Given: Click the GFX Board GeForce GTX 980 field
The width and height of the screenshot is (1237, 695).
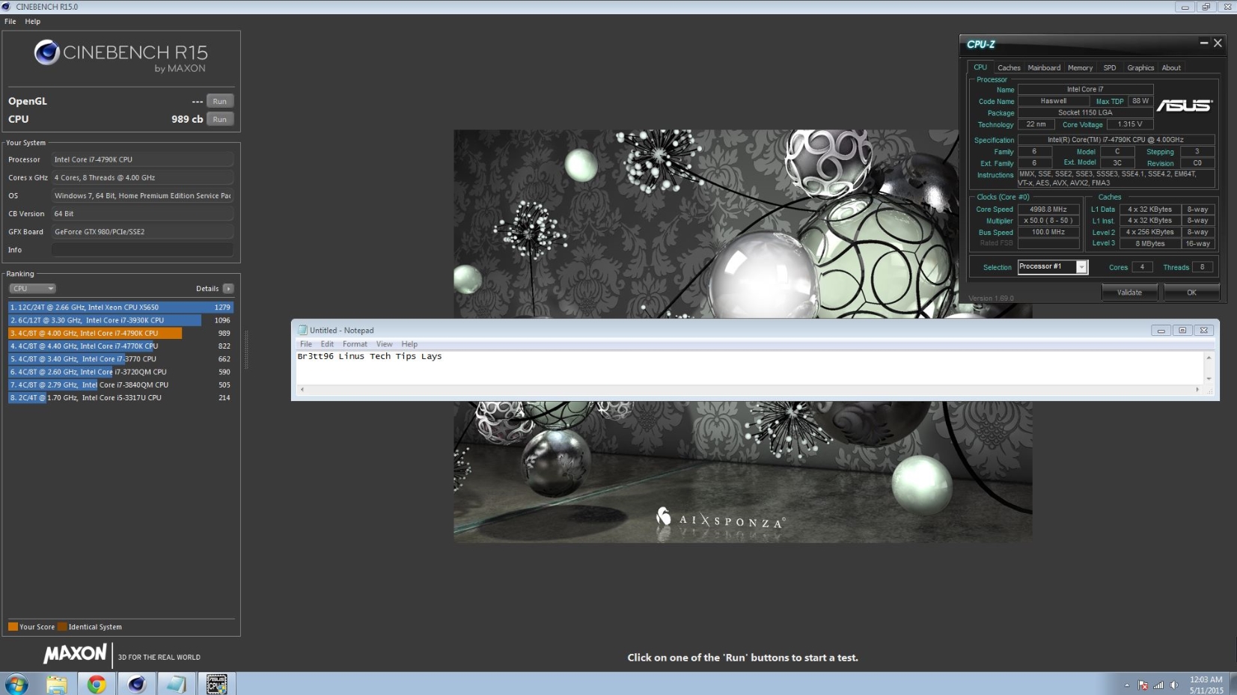Looking at the screenshot, I should [x=142, y=232].
